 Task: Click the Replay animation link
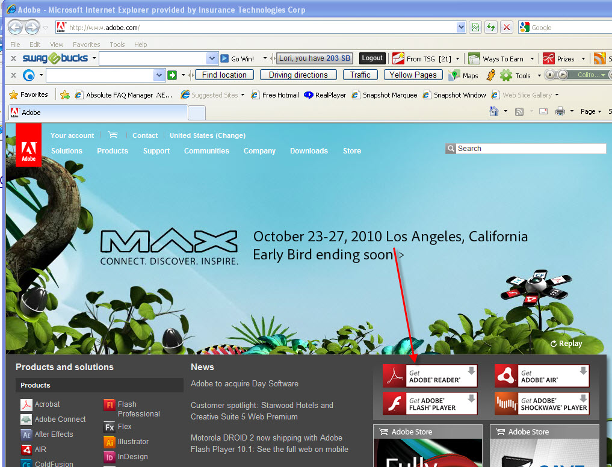(566, 344)
